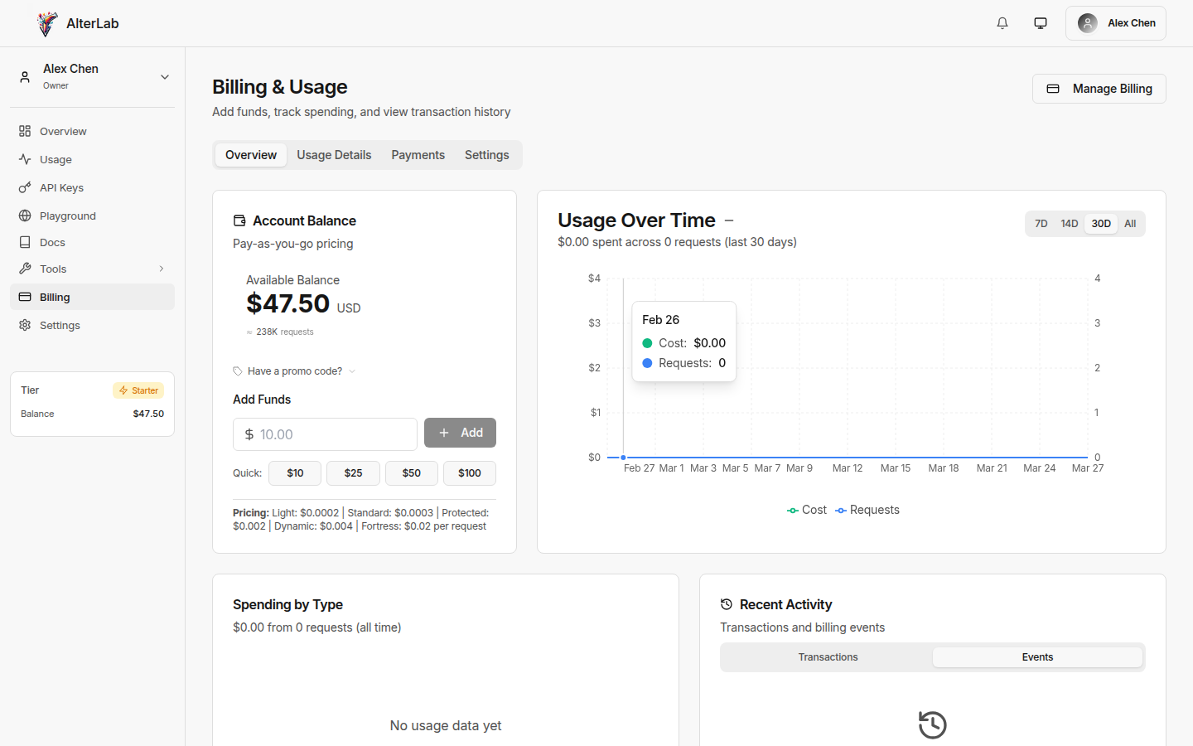Image resolution: width=1193 pixels, height=746 pixels.
Task: Click the Feb 26 data point on chart
Action: 623,458
